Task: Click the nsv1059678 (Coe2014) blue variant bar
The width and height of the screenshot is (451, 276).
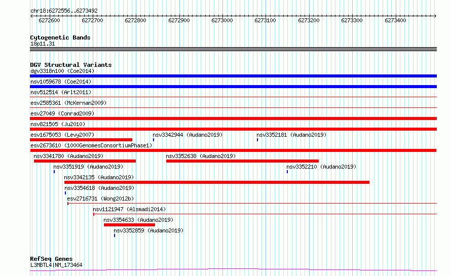Action: pos(233,87)
